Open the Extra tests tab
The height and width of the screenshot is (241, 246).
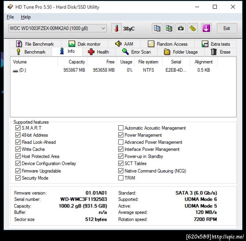click(x=216, y=44)
